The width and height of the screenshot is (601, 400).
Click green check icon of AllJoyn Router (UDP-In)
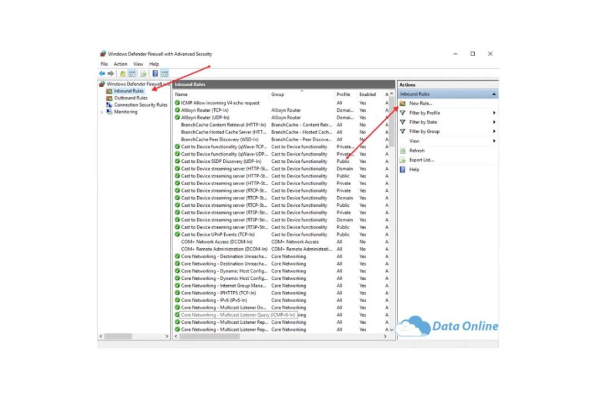177,117
